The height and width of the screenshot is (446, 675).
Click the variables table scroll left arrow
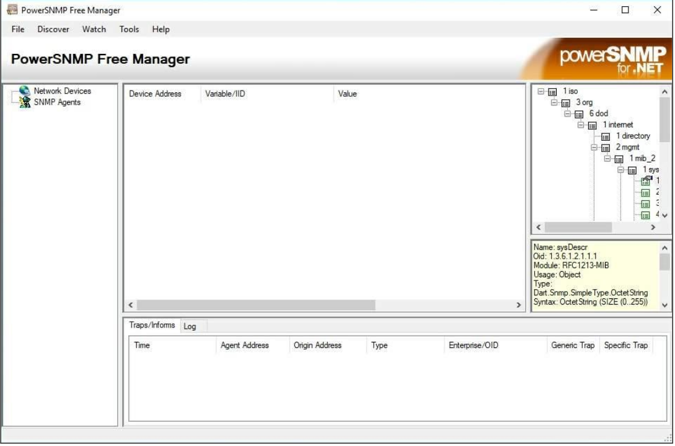click(x=131, y=305)
